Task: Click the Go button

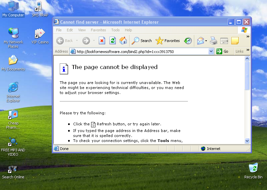Action: (222, 51)
